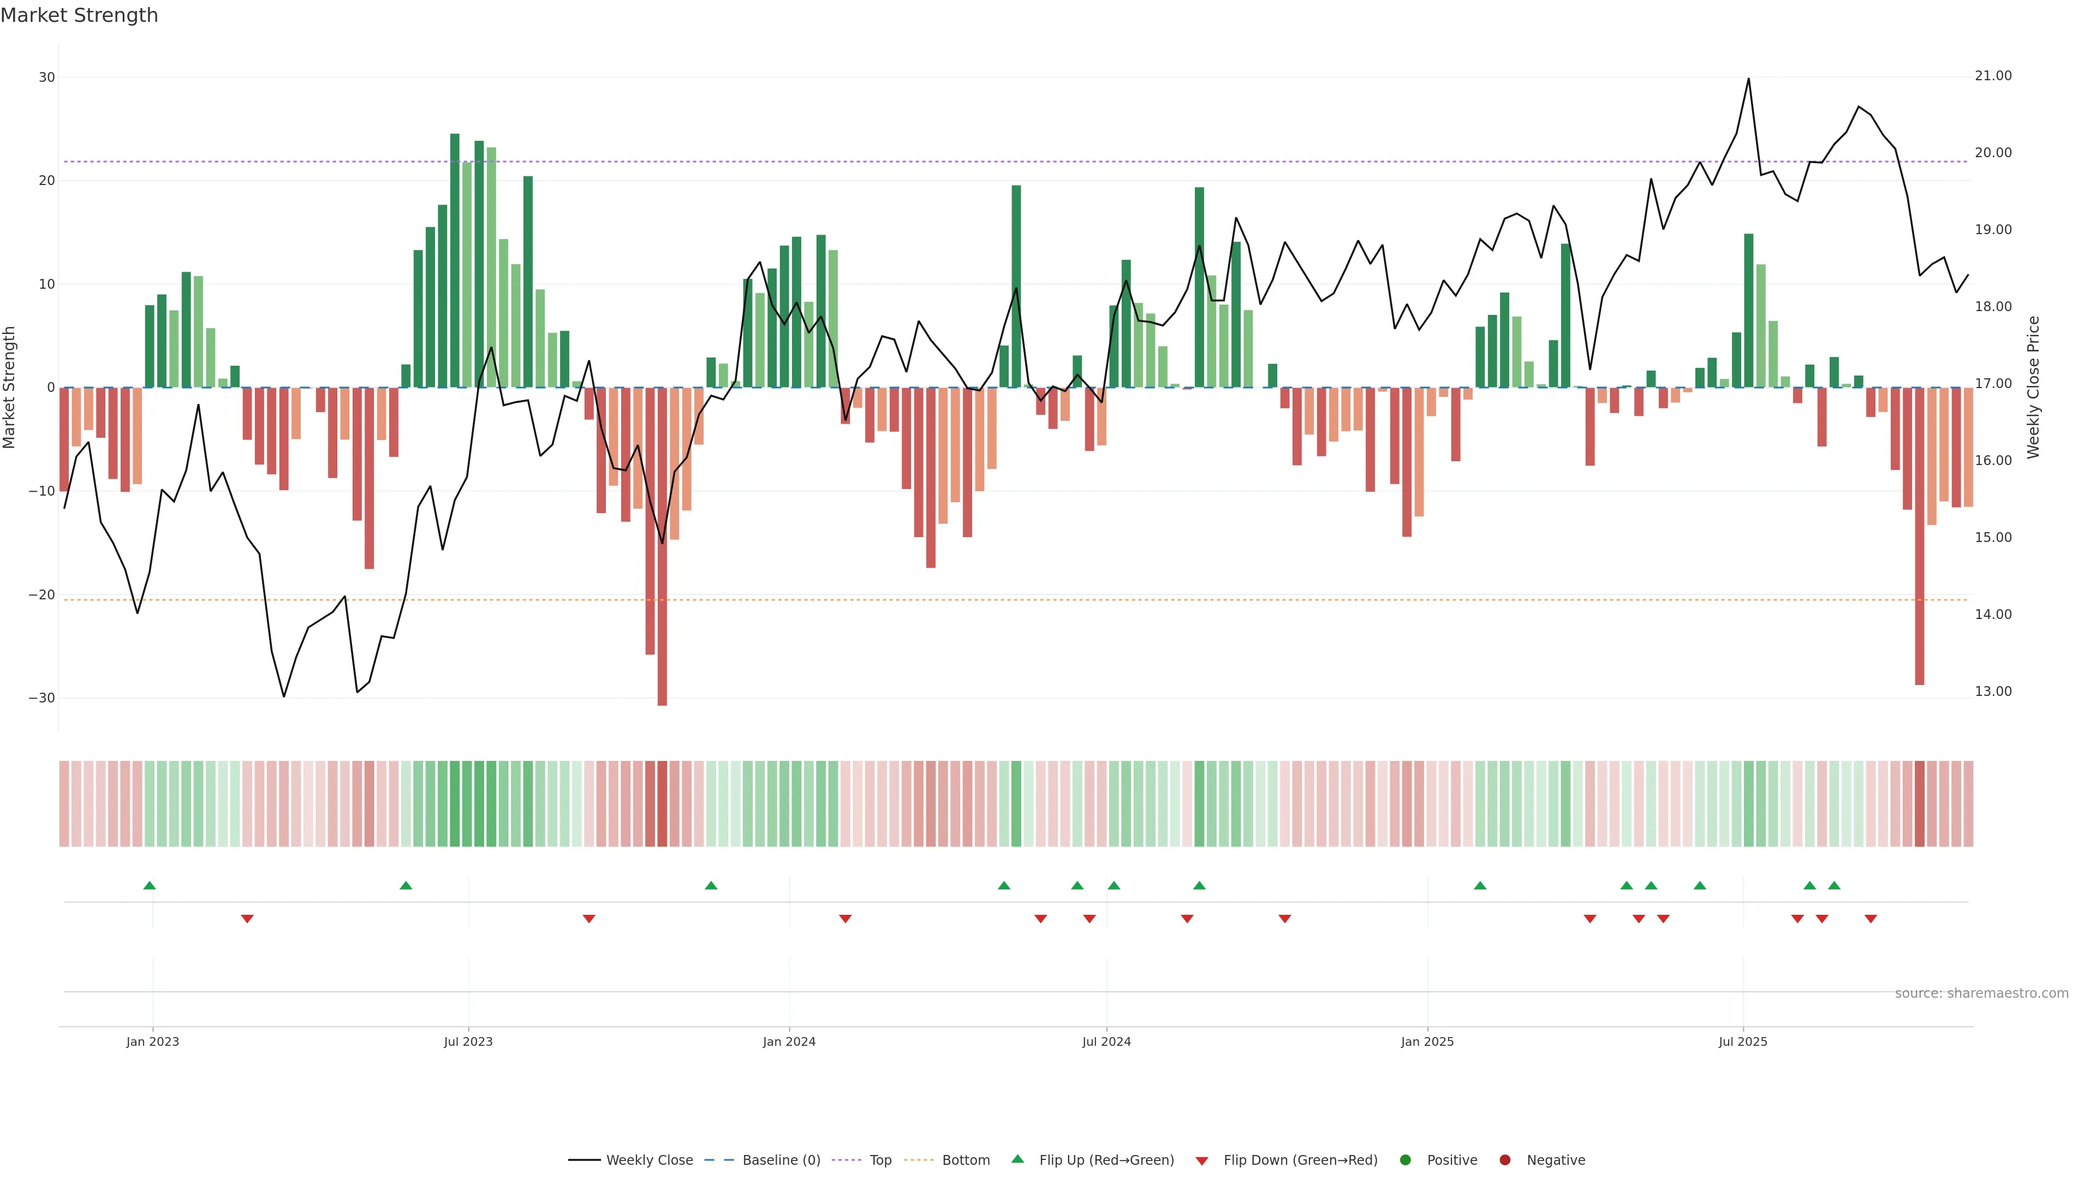The height and width of the screenshot is (1179, 2096).
Task: Click the Market Strength chart title
Action: pyautogui.click(x=79, y=15)
